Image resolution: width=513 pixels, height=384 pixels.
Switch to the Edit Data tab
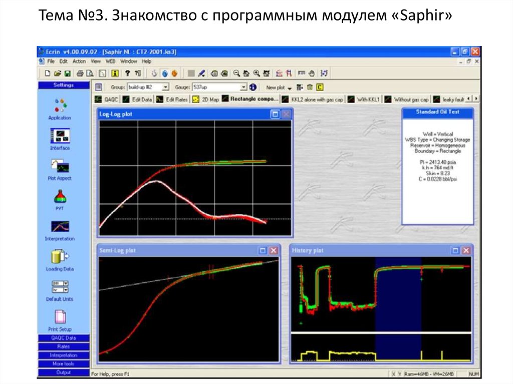(x=138, y=100)
